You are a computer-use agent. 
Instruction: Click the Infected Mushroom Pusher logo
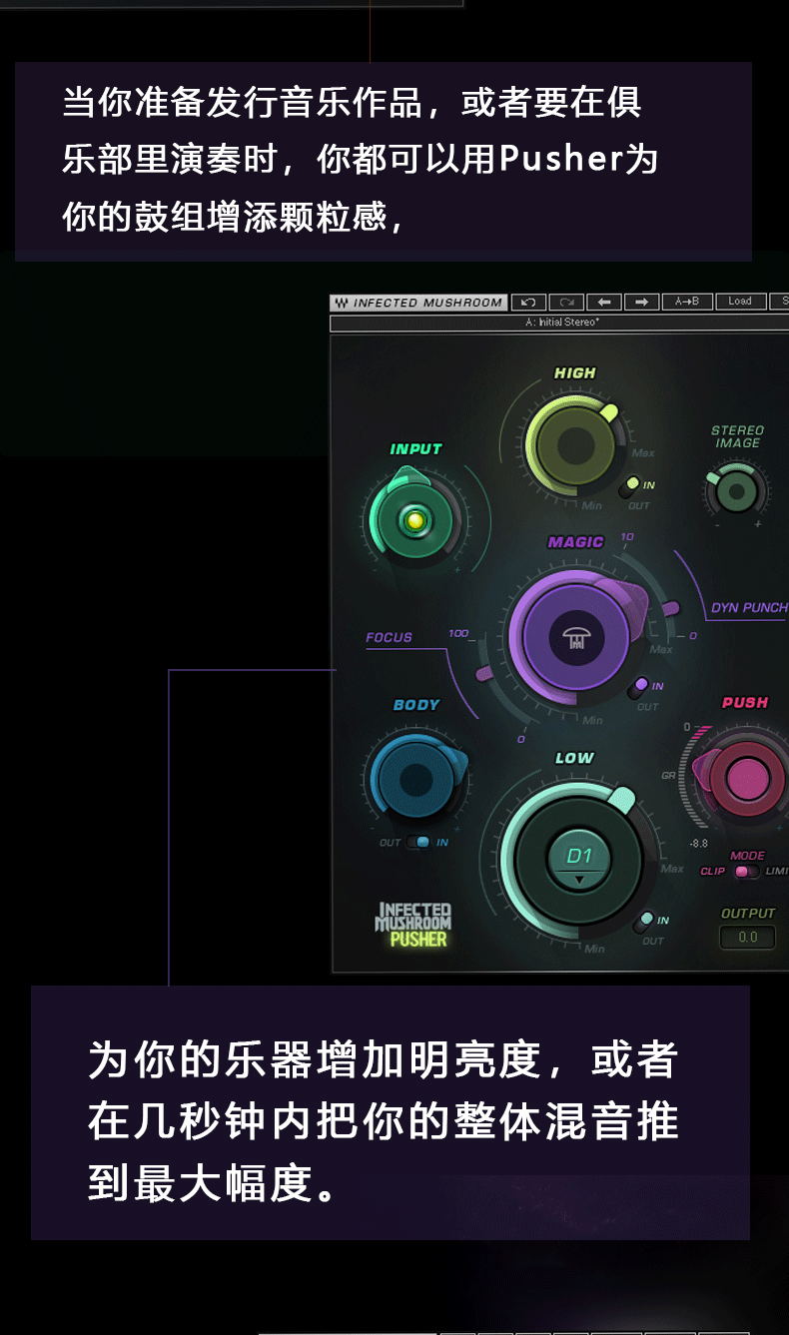[x=414, y=924]
